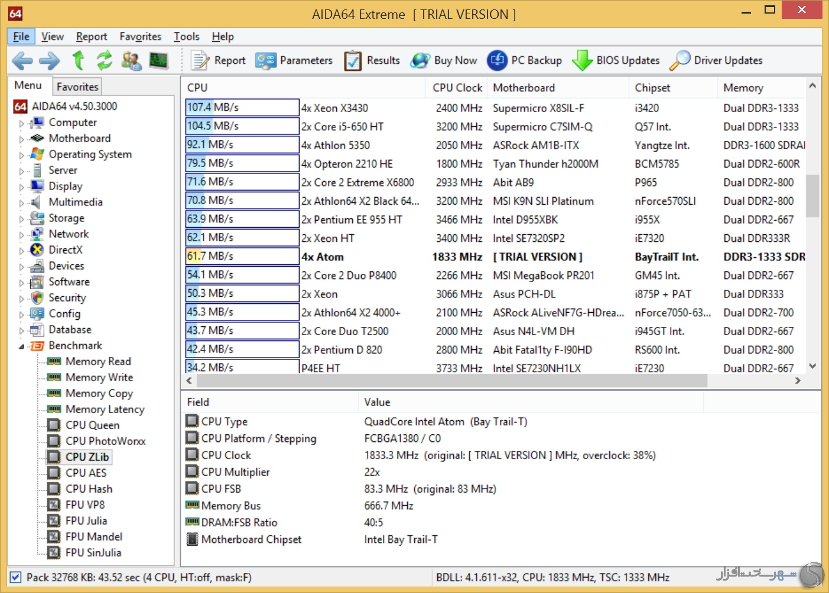Select the Software tree item
Image resolution: width=829 pixels, height=593 pixels.
click(69, 281)
